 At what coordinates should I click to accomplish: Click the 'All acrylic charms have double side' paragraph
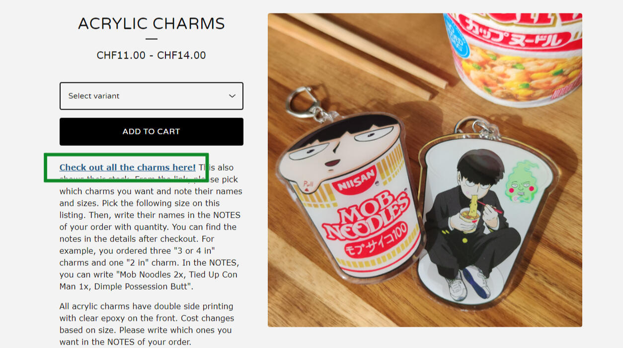click(x=147, y=324)
